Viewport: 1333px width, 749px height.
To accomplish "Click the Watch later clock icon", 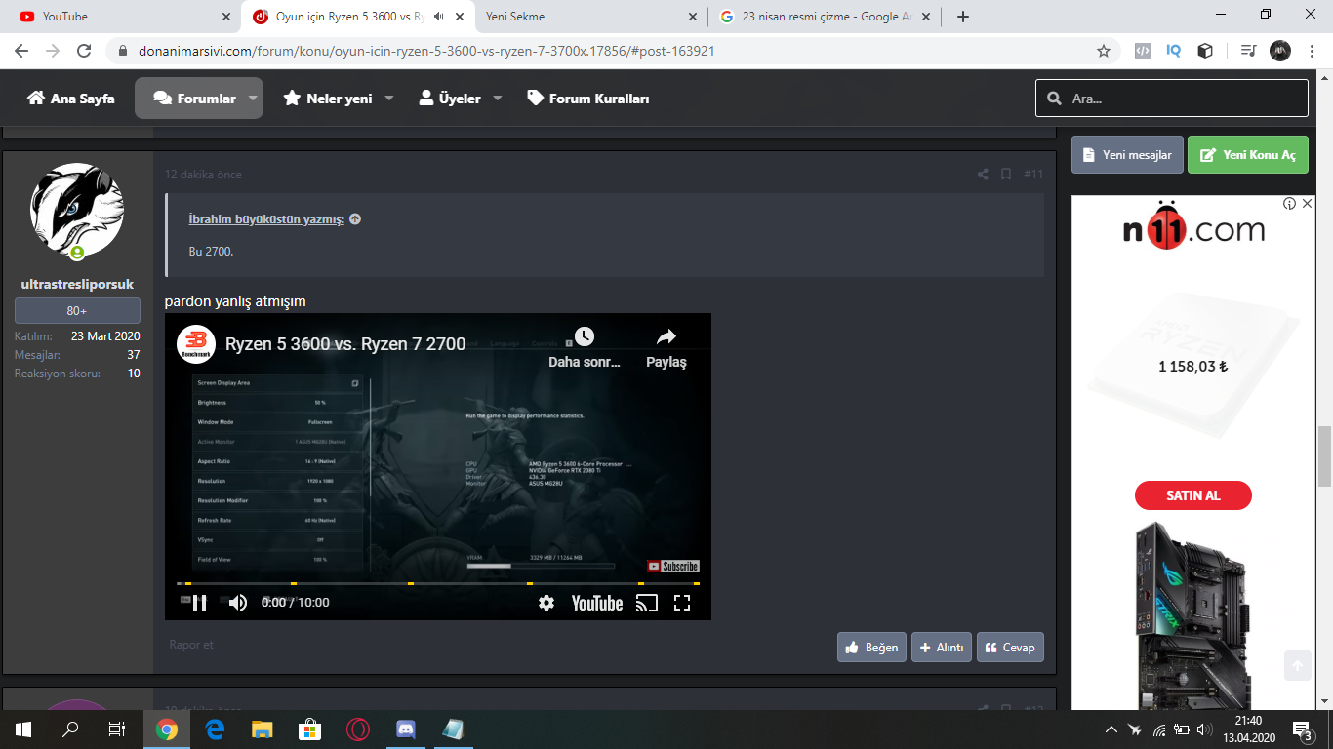I will [584, 336].
